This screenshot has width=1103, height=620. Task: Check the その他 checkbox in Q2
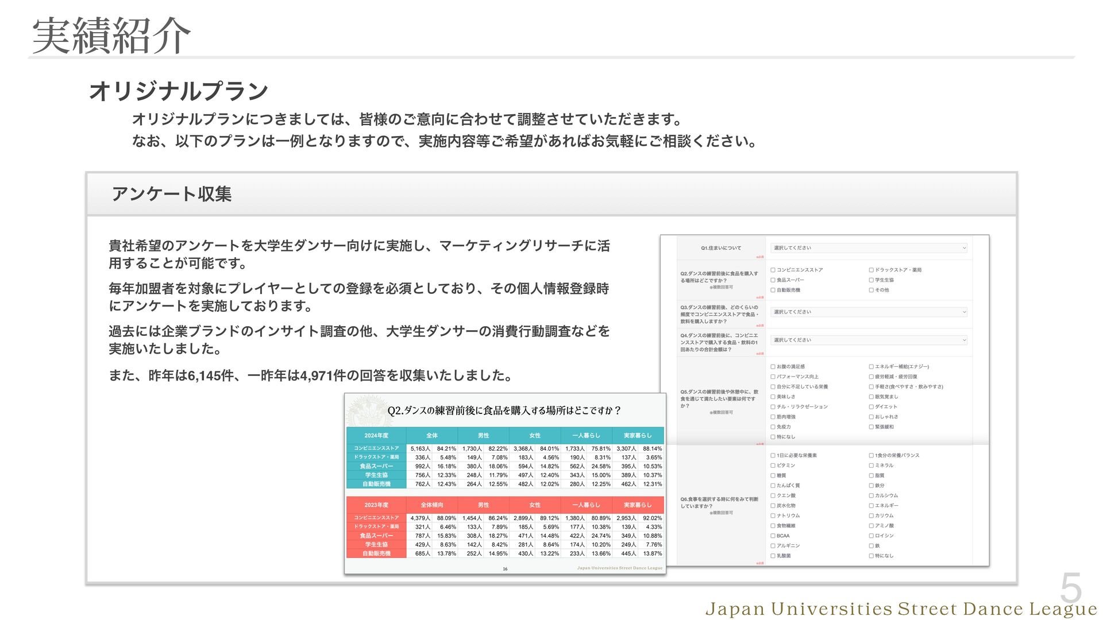(871, 290)
